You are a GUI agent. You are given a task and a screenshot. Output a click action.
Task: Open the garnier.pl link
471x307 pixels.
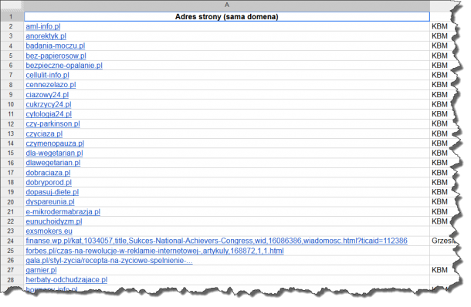click(41, 270)
